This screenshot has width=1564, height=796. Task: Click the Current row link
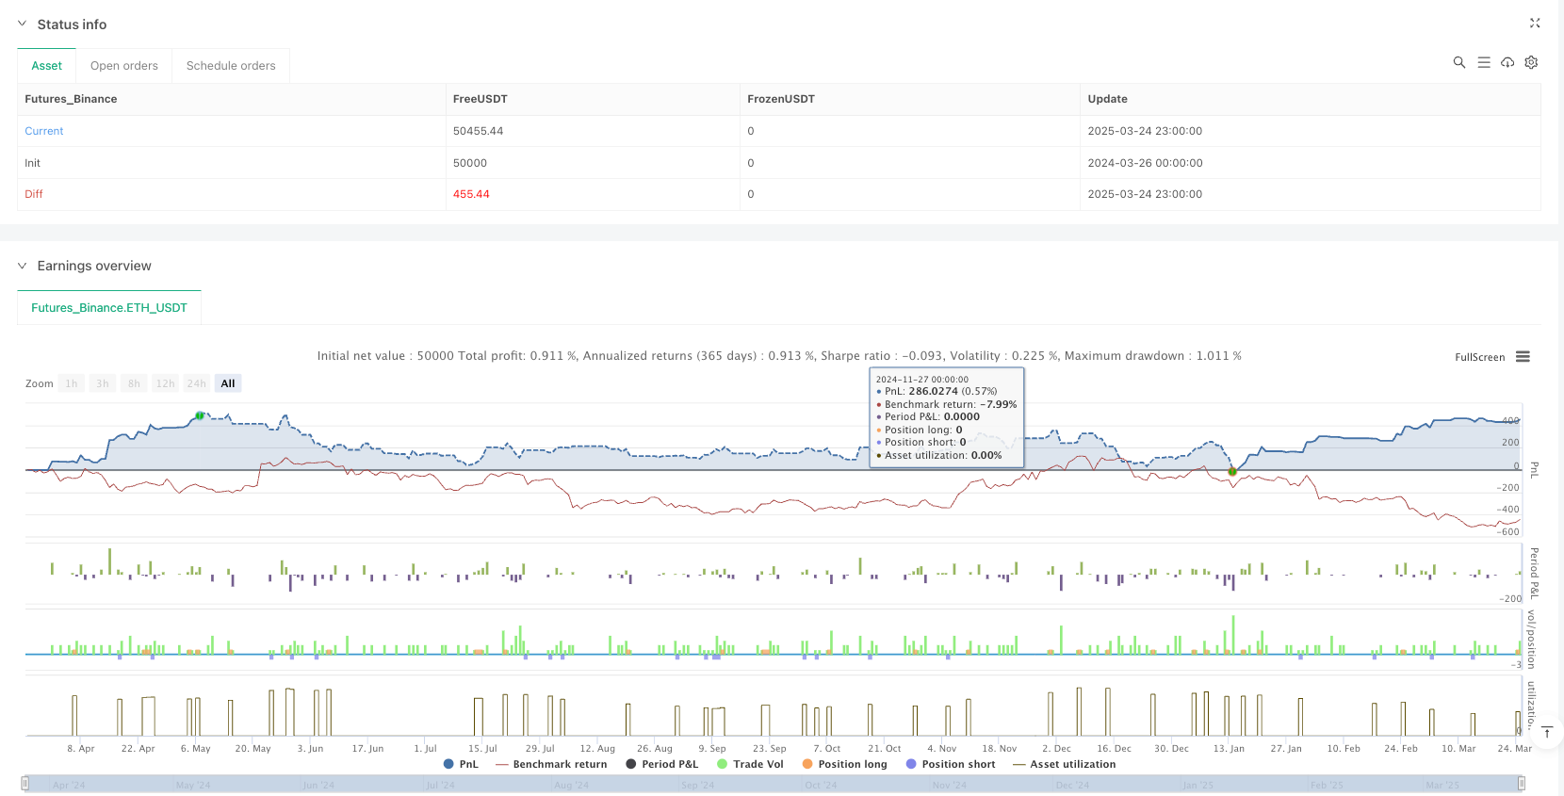coord(44,131)
